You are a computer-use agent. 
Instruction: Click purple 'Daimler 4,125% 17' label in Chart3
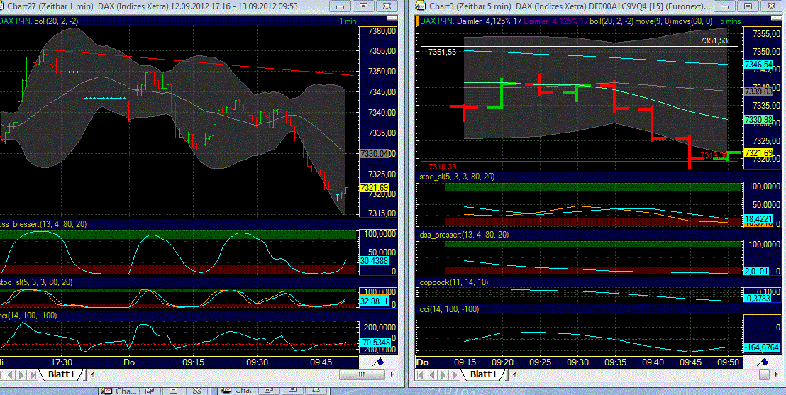[x=556, y=21]
